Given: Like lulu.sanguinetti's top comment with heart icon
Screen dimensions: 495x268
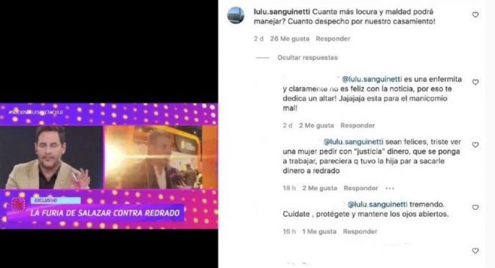Looking at the screenshot, I should point(475,14).
